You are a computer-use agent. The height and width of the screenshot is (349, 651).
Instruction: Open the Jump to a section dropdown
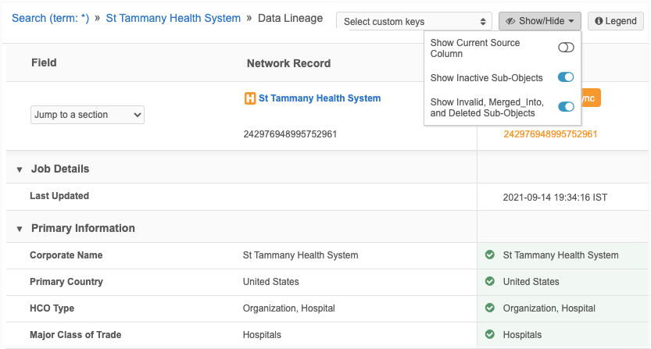click(88, 115)
